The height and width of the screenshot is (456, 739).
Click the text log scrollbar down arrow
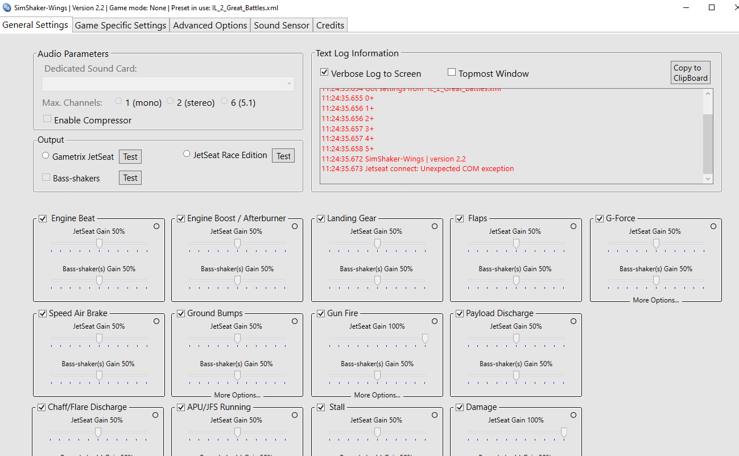[x=708, y=179]
